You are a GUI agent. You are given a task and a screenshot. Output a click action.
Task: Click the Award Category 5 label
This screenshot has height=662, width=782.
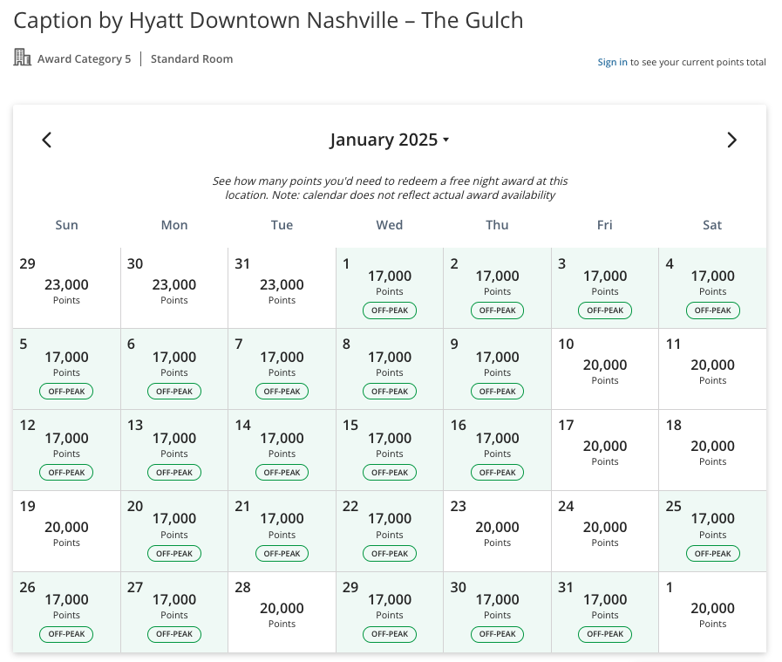(84, 58)
